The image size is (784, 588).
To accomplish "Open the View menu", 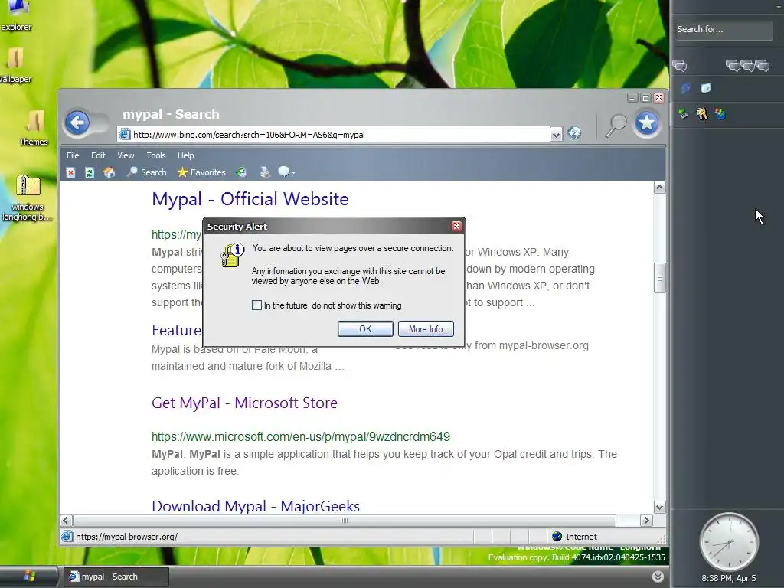I will (x=126, y=155).
